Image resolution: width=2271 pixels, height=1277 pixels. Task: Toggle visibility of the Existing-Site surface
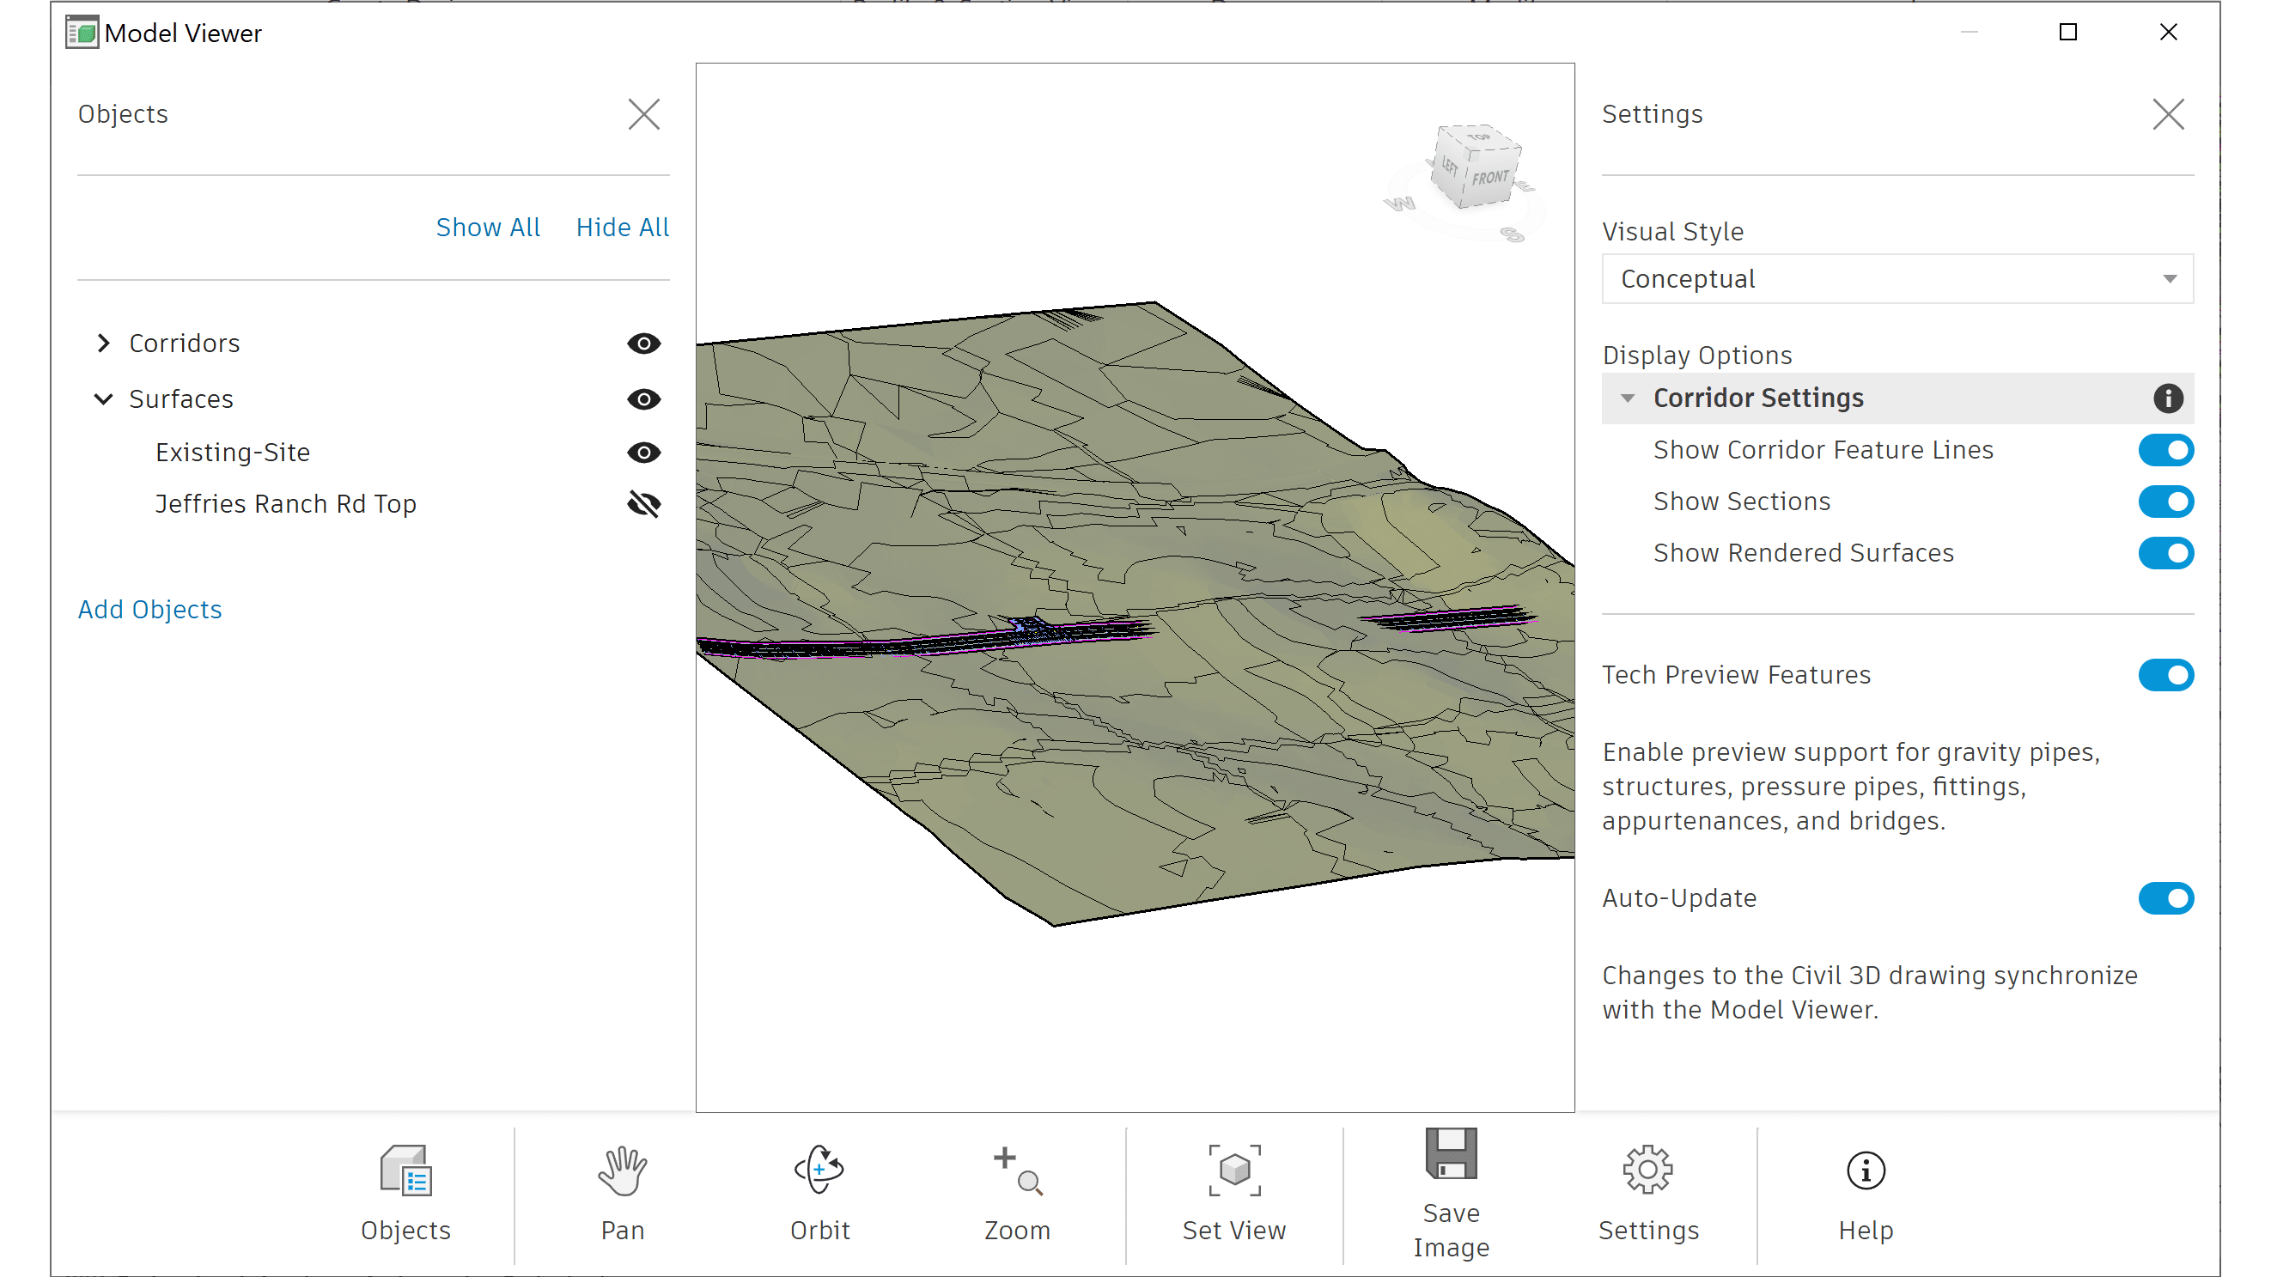click(642, 452)
